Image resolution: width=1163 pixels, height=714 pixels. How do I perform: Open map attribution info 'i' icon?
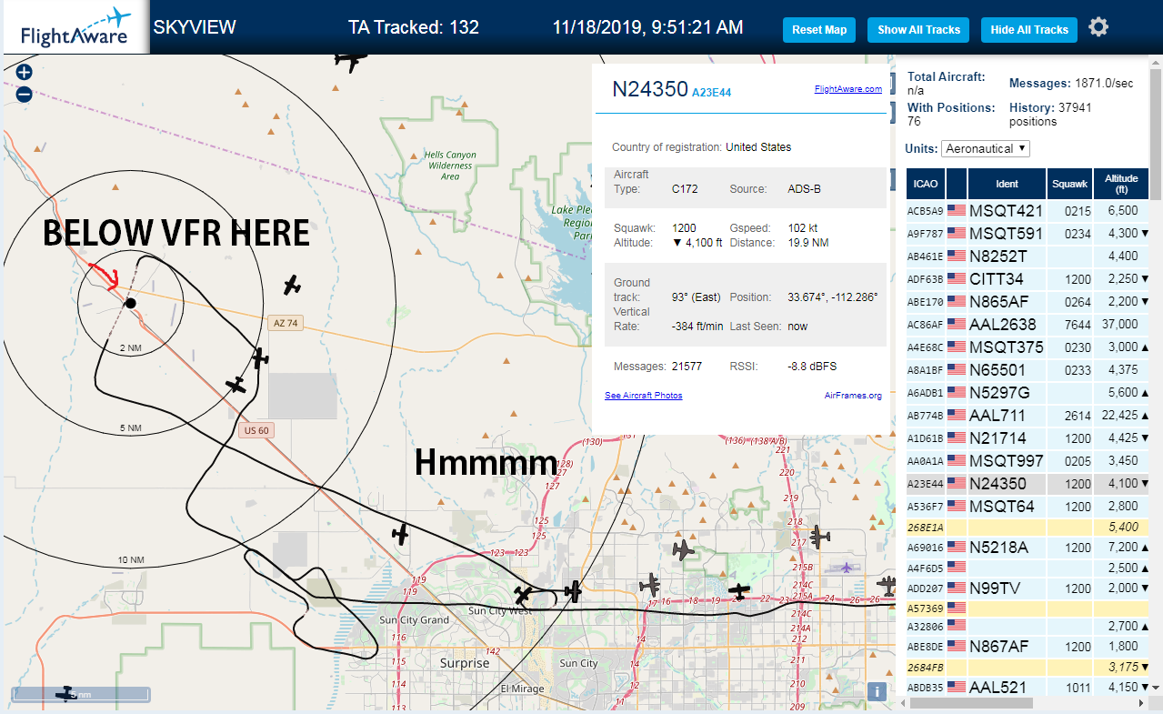coord(877,691)
